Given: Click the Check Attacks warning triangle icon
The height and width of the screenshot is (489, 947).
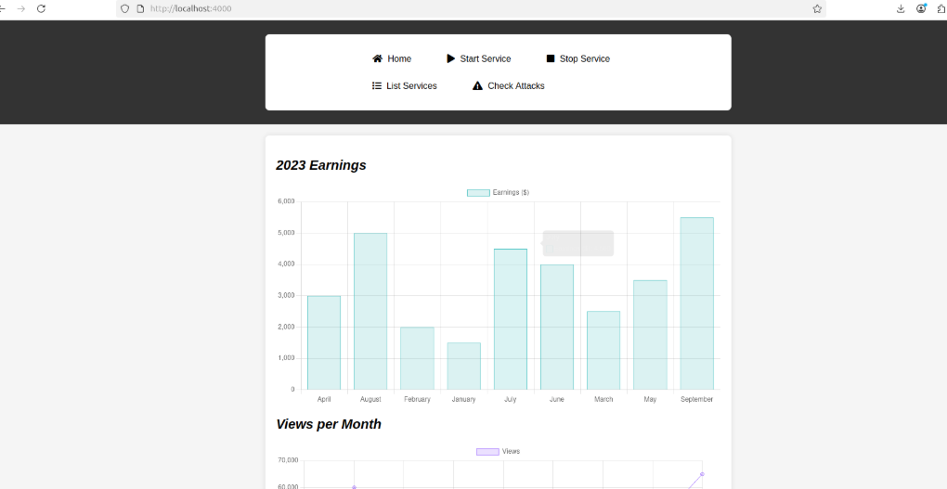Looking at the screenshot, I should [477, 85].
